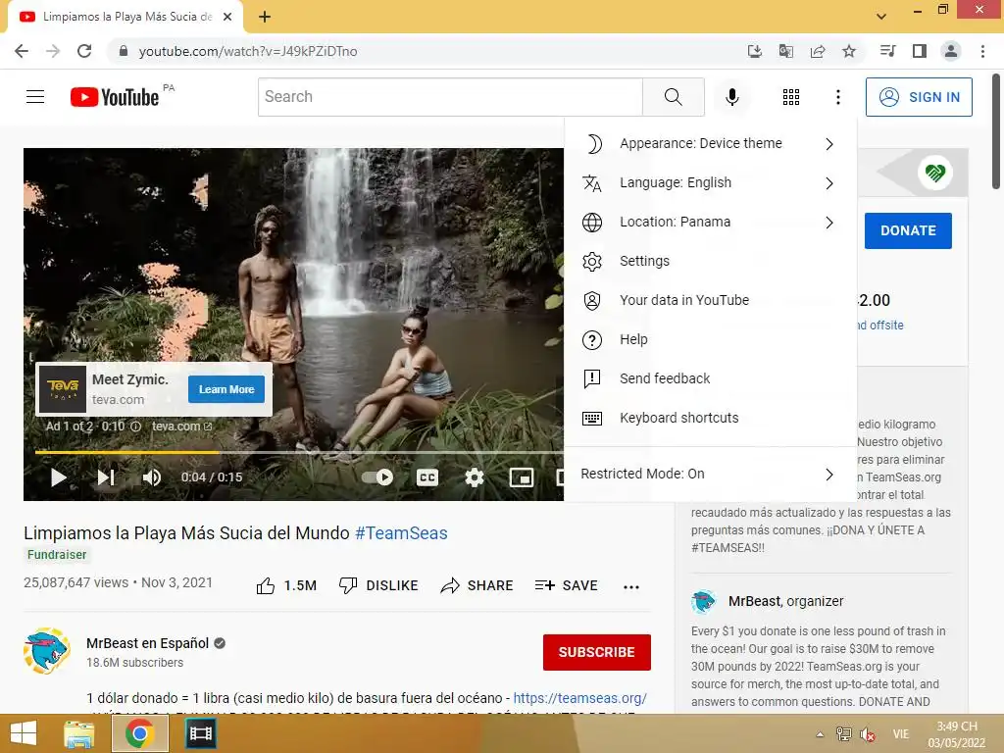Viewport: 1004px width, 753px height.
Task: Click Learn More on the Teva ad
Action: (x=226, y=389)
